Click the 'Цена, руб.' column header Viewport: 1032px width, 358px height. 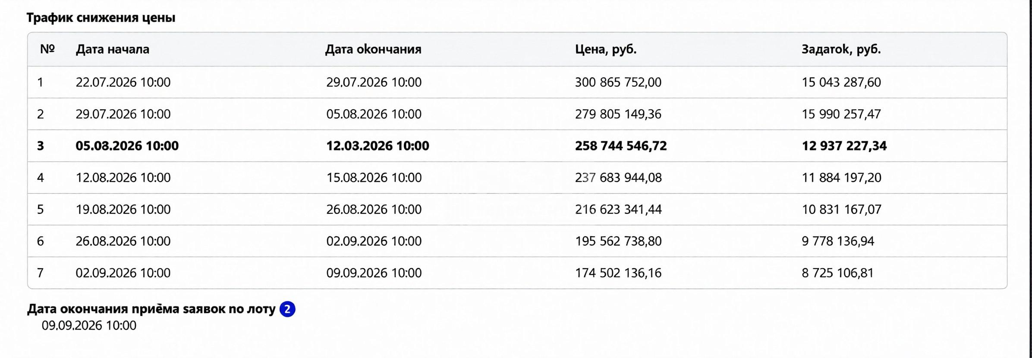pos(606,49)
